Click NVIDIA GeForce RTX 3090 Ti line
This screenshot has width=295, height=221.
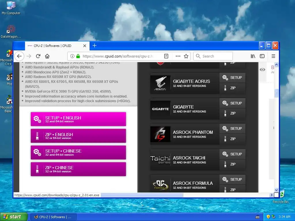[x=68, y=91]
